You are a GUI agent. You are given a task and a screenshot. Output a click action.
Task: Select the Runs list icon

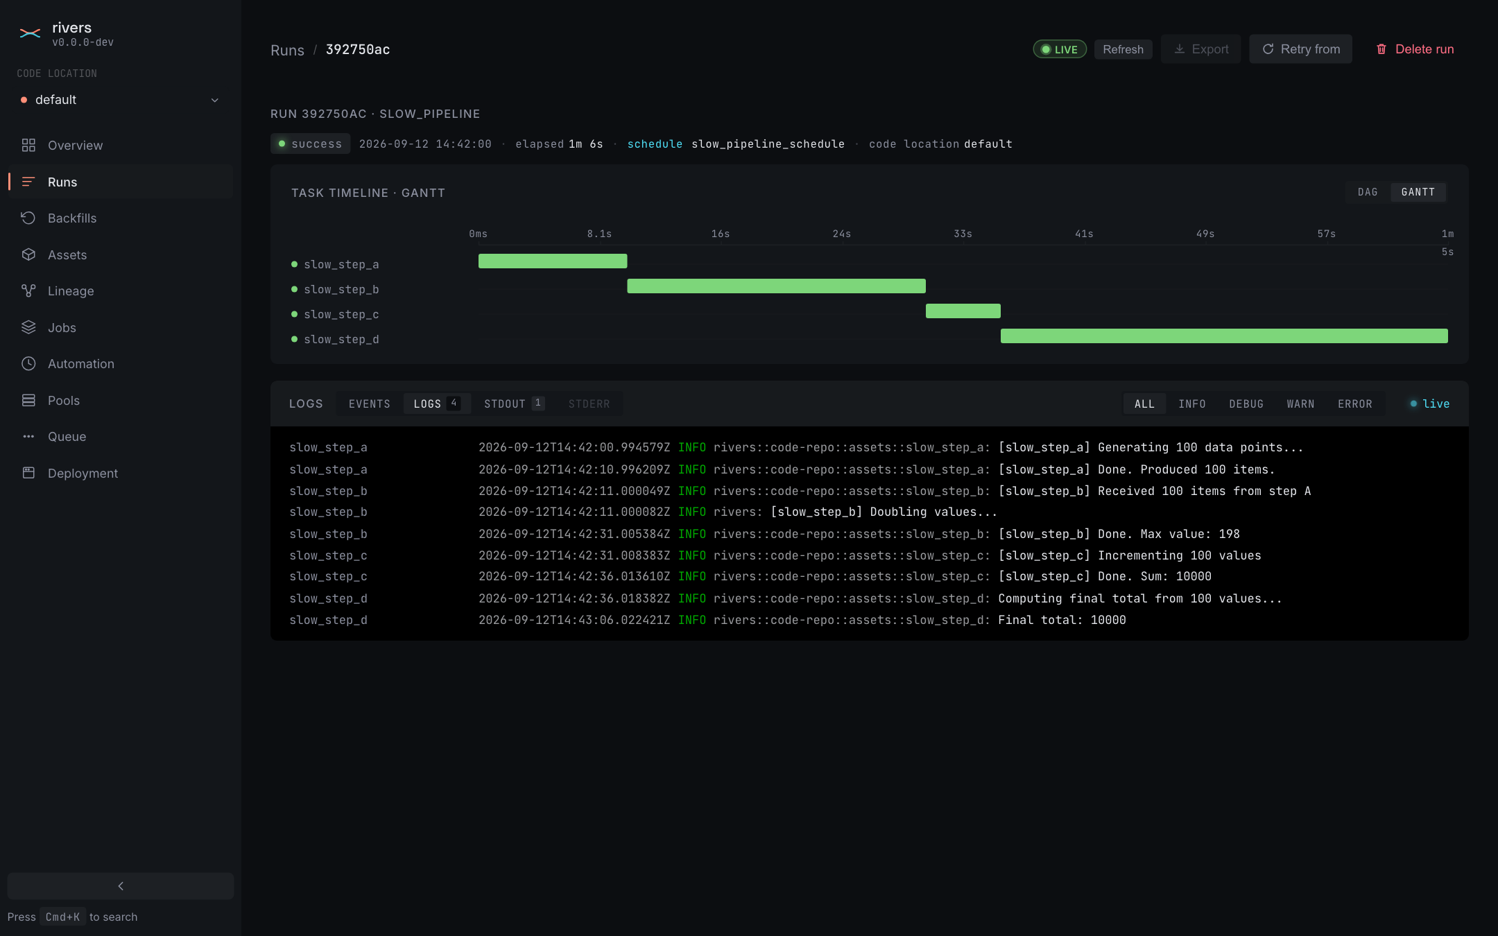click(x=28, y=182)
